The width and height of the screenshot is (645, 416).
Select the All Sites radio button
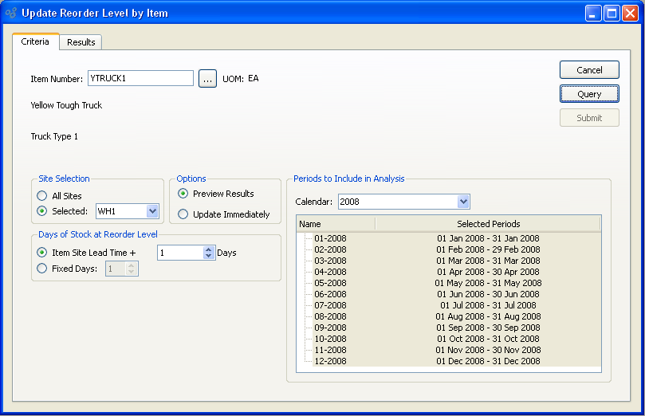[42, 196]
